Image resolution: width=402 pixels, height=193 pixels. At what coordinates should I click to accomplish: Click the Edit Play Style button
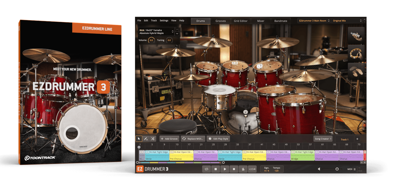pos(219,139)
